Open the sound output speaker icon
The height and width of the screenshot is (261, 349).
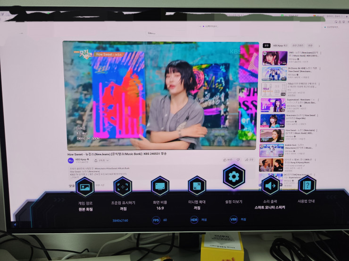click(x=270, y=186)
